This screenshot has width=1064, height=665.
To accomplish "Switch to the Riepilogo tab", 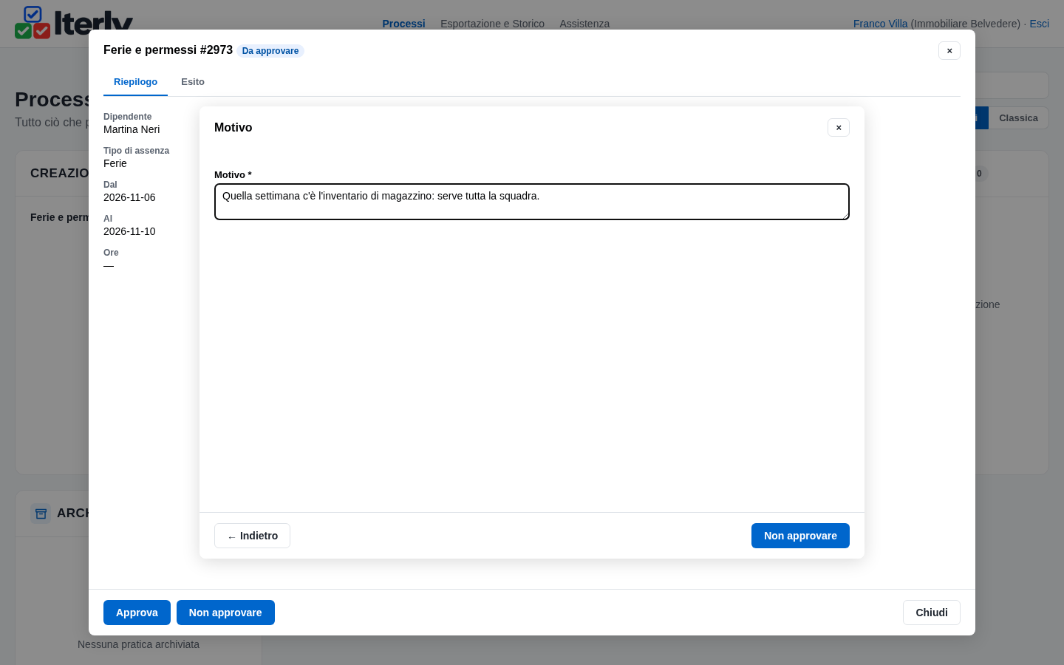I will [135, 82].
